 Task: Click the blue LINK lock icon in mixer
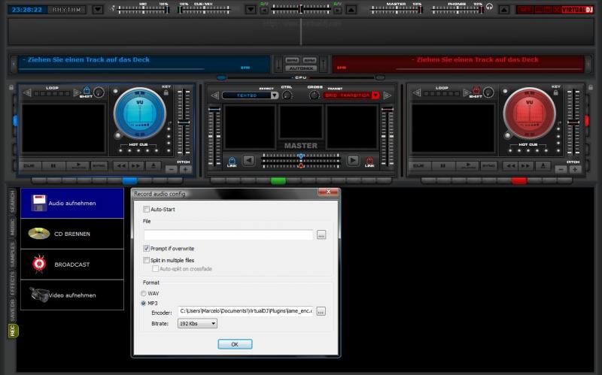232,160
